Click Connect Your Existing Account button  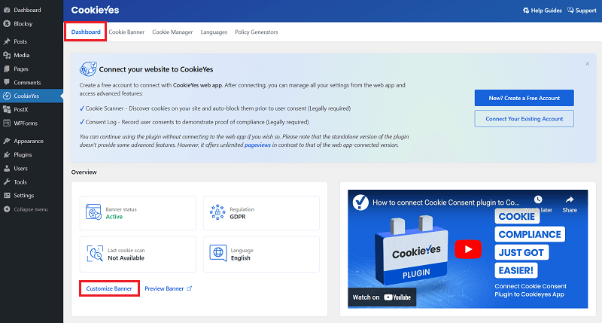(524, 119)
